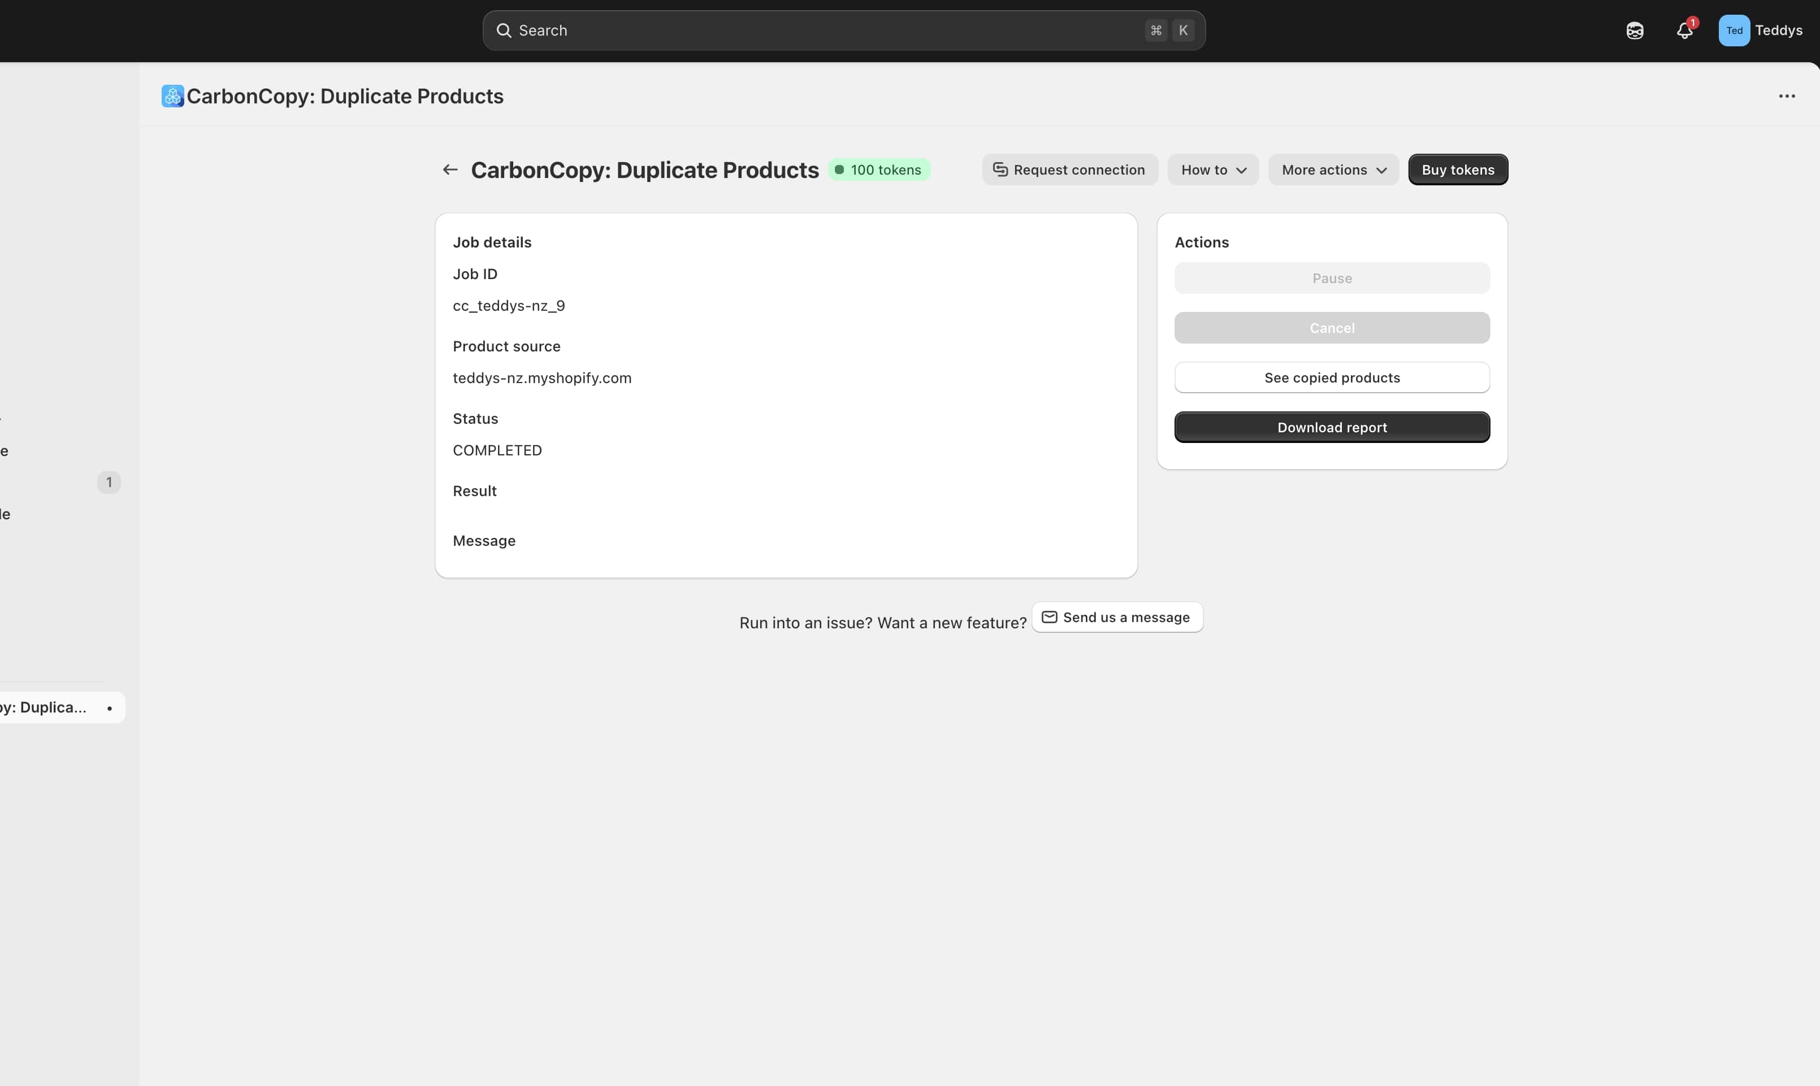Viewport: 1820px width, 1086px height.
Task: Click the pin dot beside the CarbonCopy sidebar item
Action: pos(110,707)
